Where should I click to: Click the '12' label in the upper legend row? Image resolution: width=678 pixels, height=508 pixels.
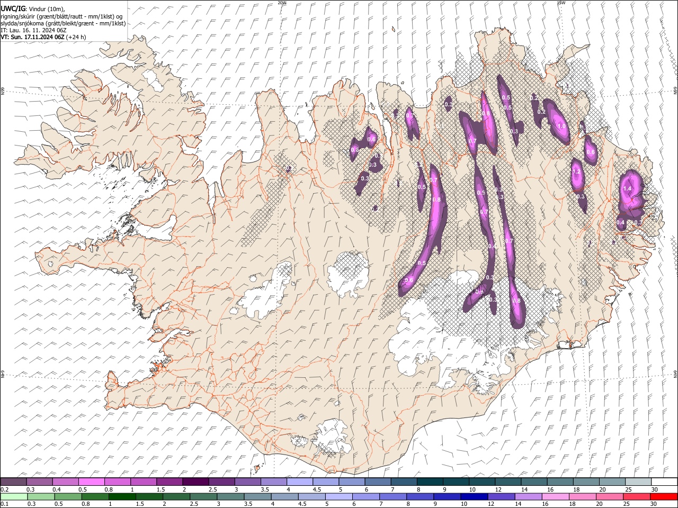(x=498, y=489)
